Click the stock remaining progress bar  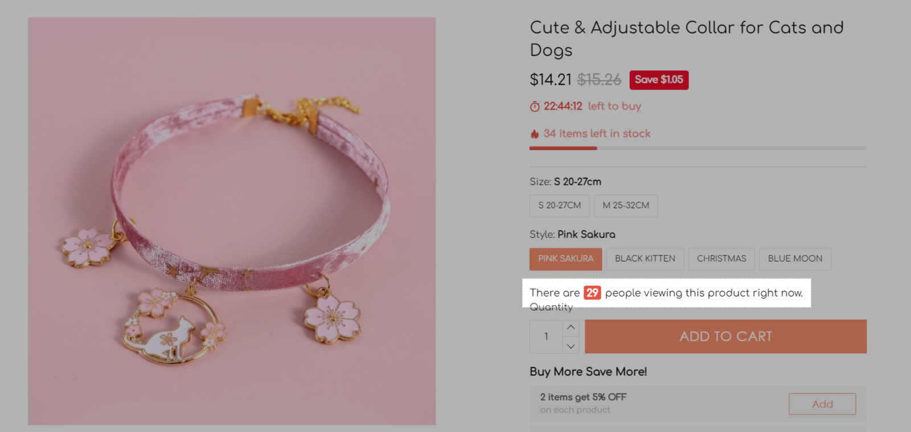[x=697, y=148]
